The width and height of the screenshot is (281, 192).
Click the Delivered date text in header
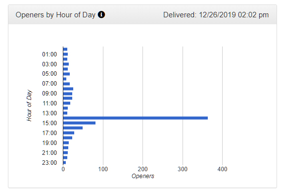216,15
